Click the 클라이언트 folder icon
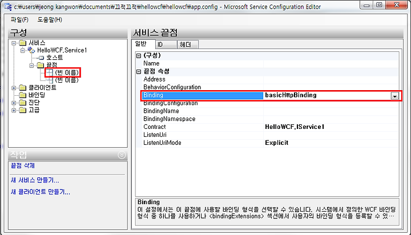The width and height of the screenshot is (411, 235). tap(23, 87)
